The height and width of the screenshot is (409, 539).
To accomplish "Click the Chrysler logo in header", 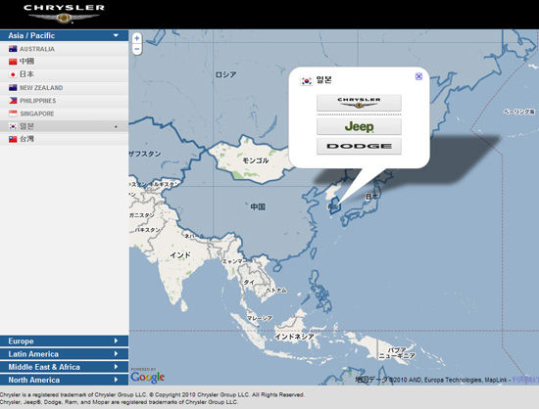I will 64,14.
